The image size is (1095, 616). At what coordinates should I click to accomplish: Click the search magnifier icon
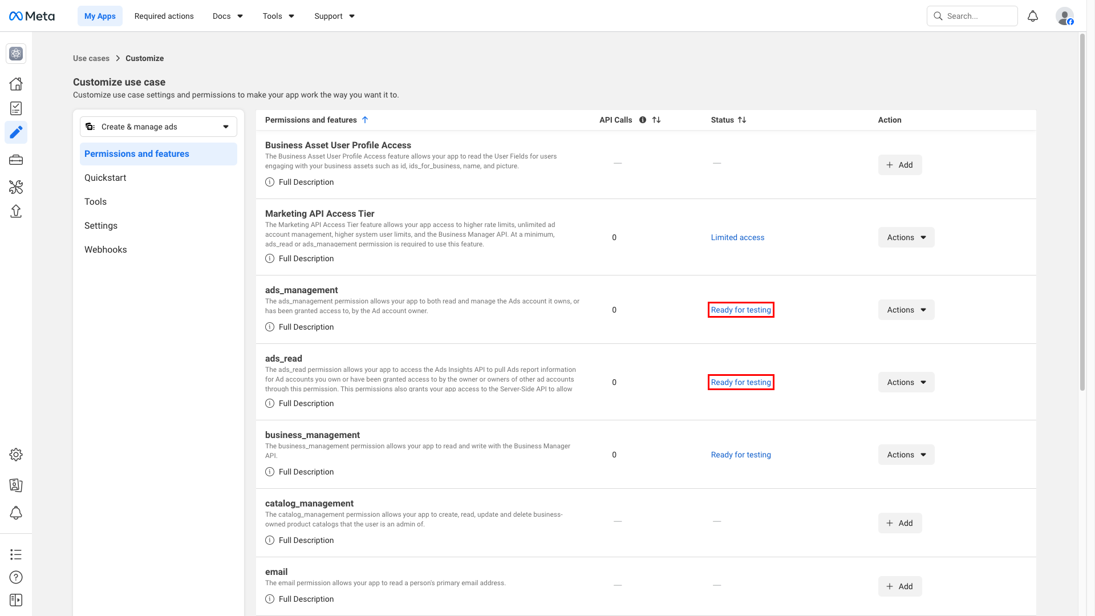coord(938,16)
